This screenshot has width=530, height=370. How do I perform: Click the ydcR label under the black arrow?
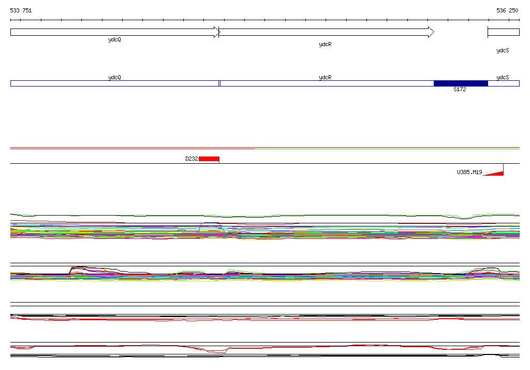pyautogui.click(x=325, y=45)
